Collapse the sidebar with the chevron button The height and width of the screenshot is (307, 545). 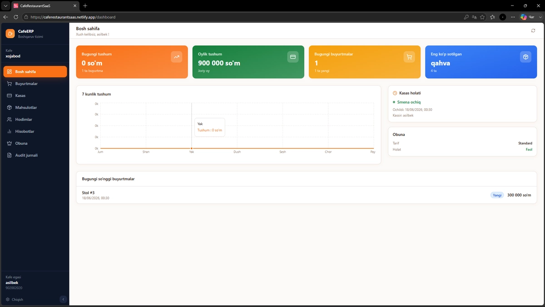pyautogui.click(x=63, y=299)
